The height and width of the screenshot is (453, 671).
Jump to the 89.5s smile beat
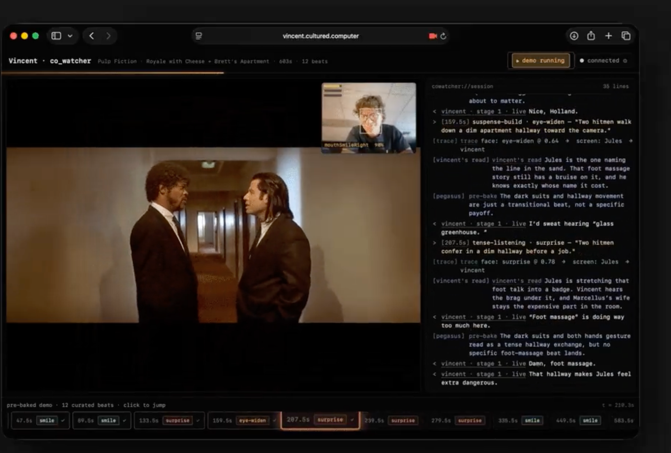point(102,420)
